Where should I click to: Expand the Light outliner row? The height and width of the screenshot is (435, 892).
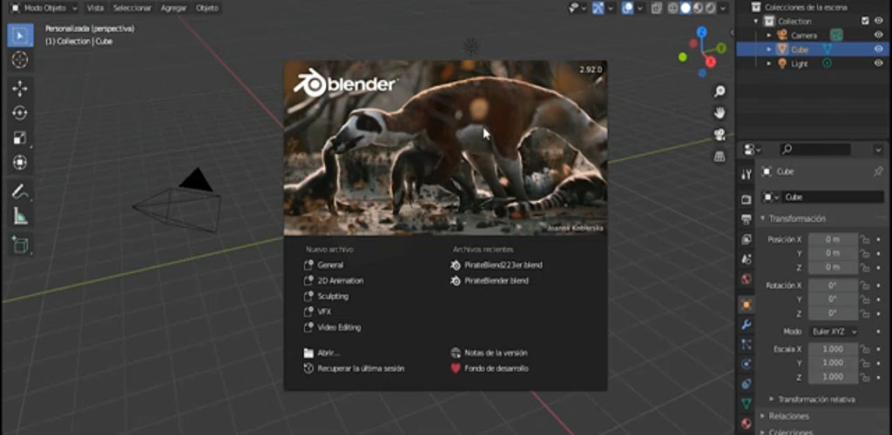(x=769, y=64)
